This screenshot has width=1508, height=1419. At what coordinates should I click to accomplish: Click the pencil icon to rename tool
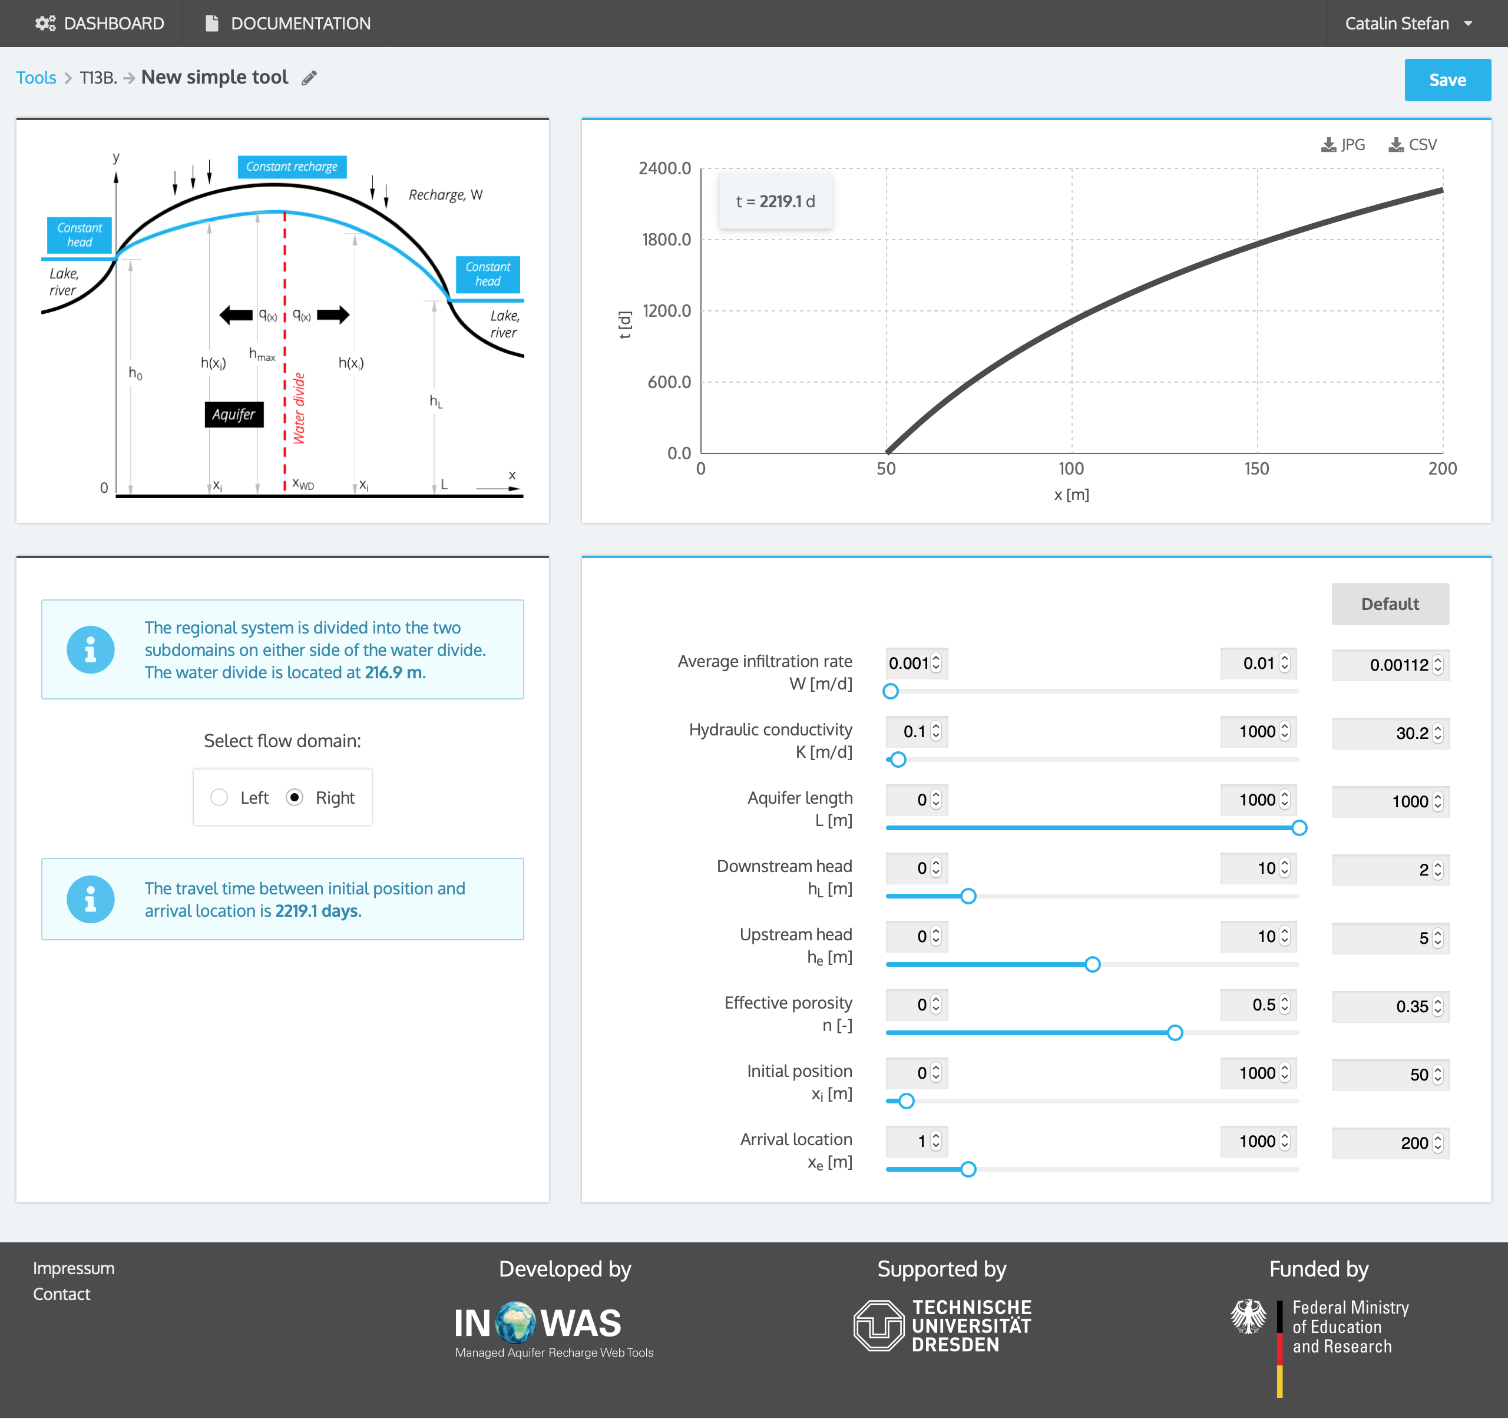click(x=309, y=78)
